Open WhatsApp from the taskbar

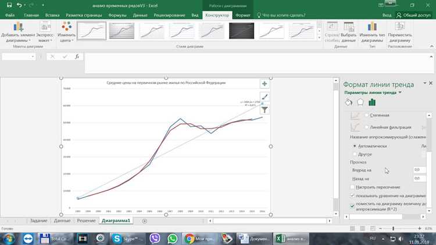tap(173, 239)
